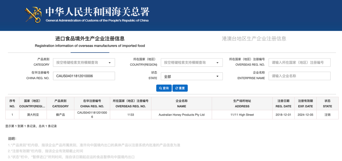The height and width of the screenshot is (161, 342).
Task: Open the 产品类别 CATEGORY dropdown
Action: pos(84,62)
